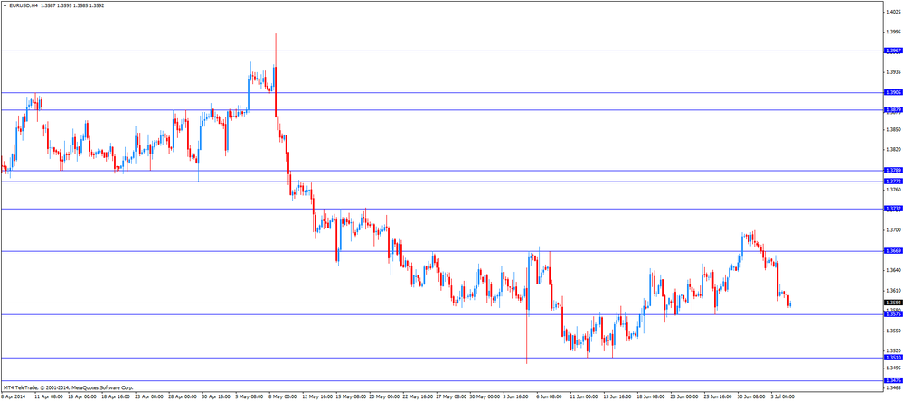Click the 23 Jun 00:00 time label
This screenshot has width=904, height=401.
(684, 397)
